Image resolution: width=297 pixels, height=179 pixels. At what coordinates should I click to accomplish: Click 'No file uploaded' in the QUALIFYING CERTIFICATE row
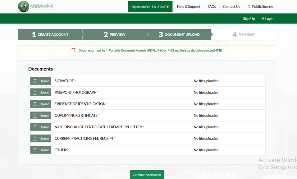tap(206, 115)
